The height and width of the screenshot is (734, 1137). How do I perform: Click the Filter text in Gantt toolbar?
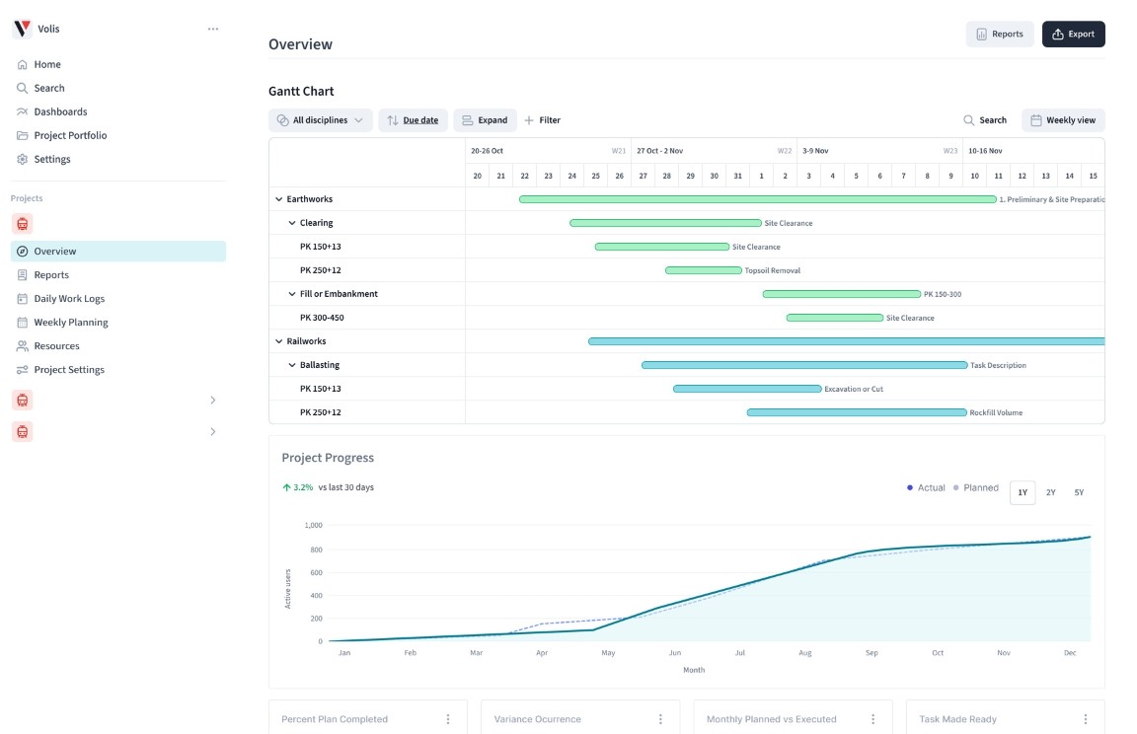(550, 120)
